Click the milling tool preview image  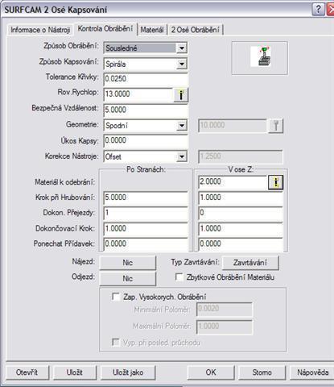pos(261,56)
